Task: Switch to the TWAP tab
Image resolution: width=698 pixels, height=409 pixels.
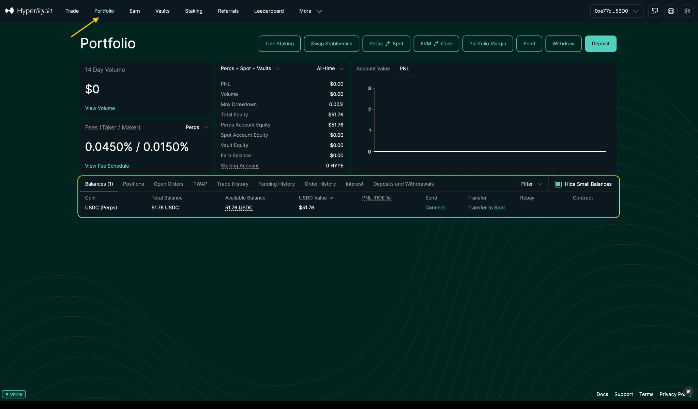Action: point(200,184)
